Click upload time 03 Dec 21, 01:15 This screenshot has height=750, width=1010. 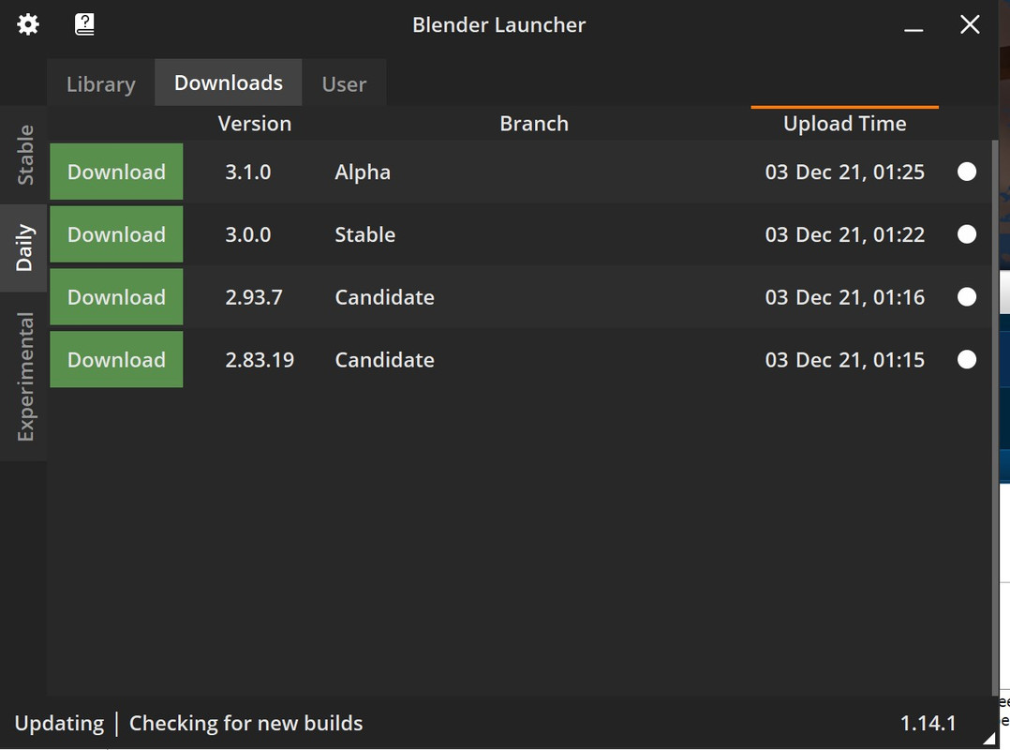point(844,360)
